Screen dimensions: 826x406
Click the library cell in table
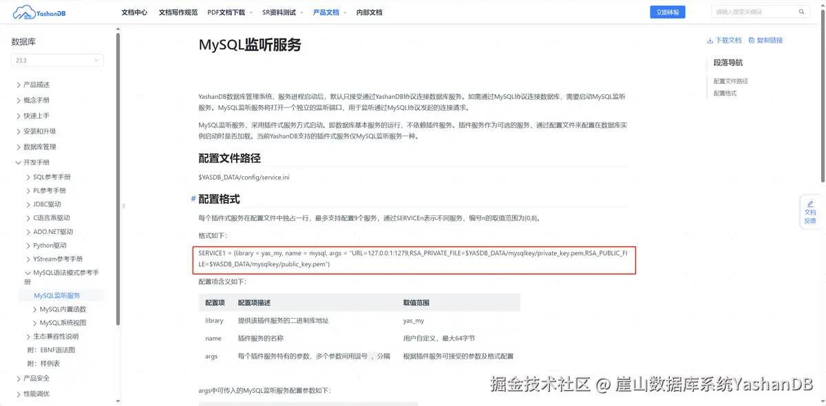(x=214, y=321)
